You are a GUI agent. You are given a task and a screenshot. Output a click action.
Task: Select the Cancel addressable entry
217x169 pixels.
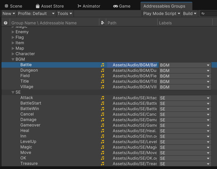[x=27, y=114]
